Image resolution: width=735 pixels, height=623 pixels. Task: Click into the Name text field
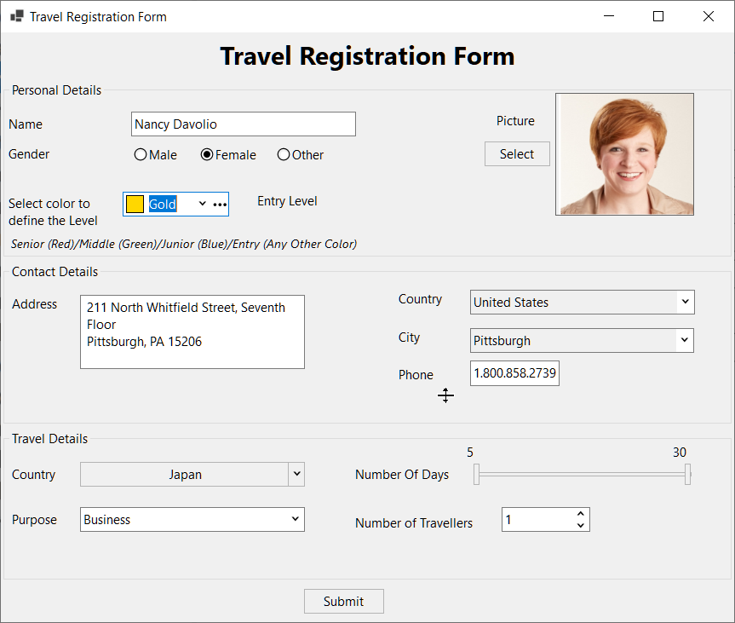(243, 124)
